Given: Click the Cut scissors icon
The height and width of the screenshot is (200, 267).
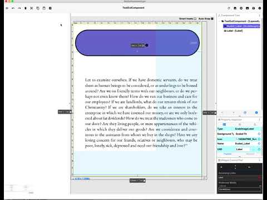Looking at the screenshot, I should tap(32, 8).
